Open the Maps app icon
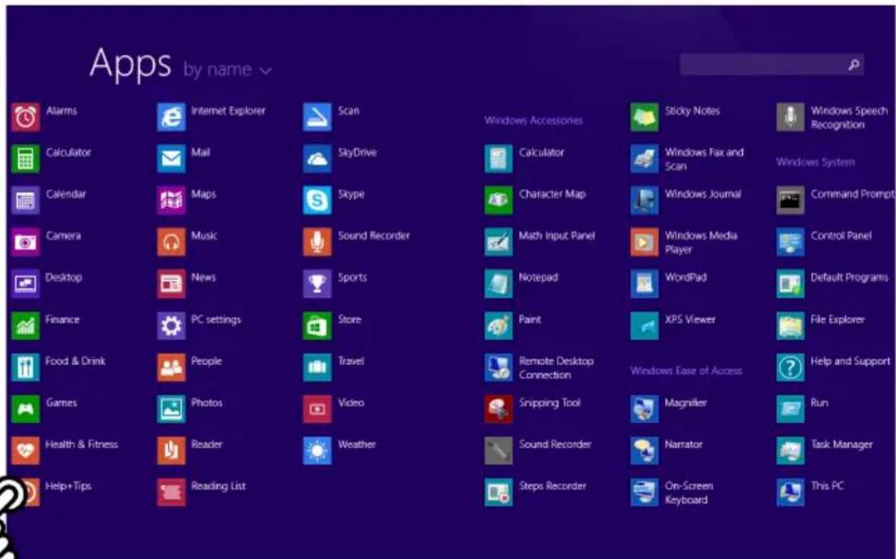The image size is (896, 559). click(172, 201)
